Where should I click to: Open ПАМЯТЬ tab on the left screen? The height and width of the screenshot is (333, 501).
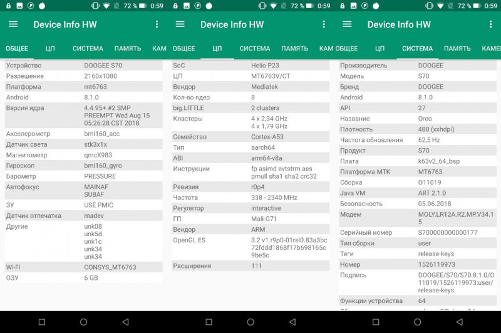click(128, 49)
